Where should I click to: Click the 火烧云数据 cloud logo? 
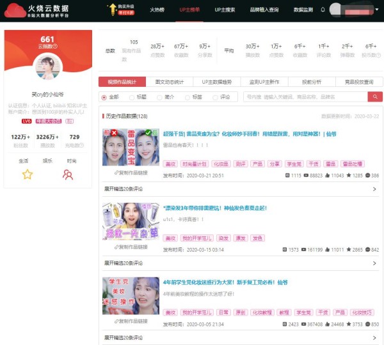point(13,10)
